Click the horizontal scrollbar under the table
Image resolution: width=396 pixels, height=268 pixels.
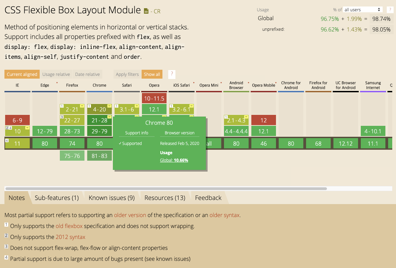[166, 188]
